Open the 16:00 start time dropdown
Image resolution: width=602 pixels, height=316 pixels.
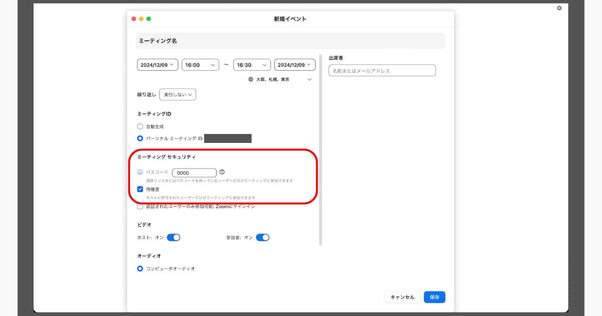tap(200, 65)
